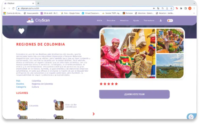This screenshot has width=199, height=128.
Task: Open the Descubre navigation item
Action: pyautogui.click(x=111, y=20)
